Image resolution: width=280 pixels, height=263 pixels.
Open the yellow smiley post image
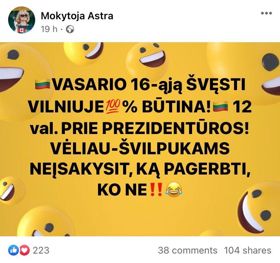[x=140, y=139]
